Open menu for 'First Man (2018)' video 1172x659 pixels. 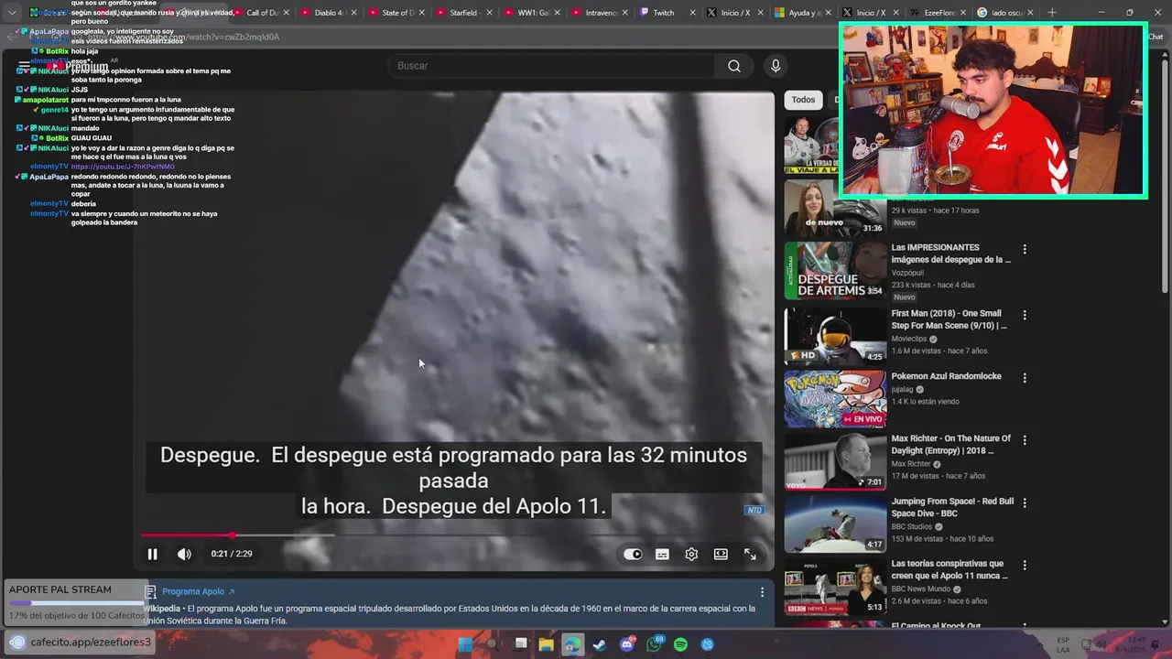[x=1025, y=315]
